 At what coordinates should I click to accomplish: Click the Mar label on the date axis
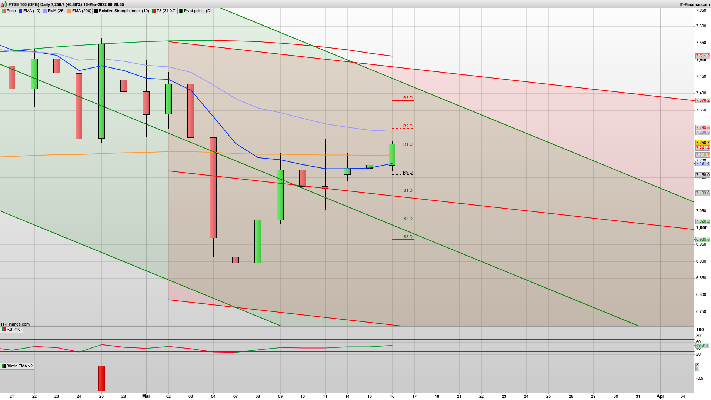146,396
